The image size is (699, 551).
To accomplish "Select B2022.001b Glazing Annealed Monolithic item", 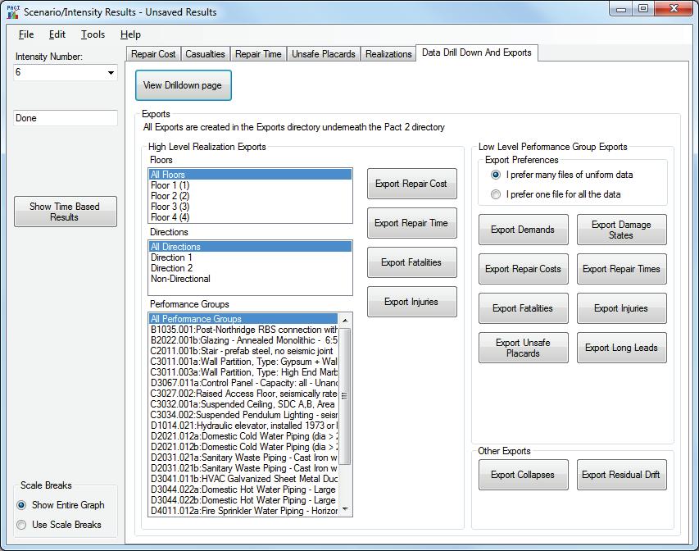I will (243, 340).
